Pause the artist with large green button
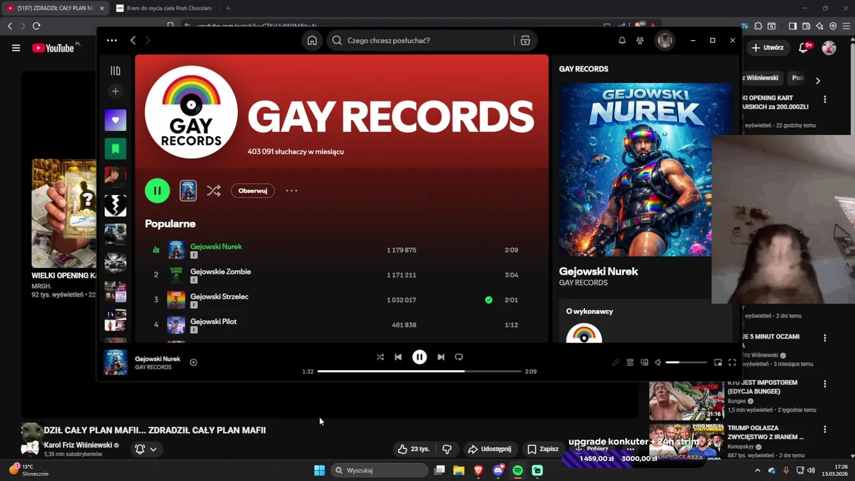855x481 pixels. (x=158, y=190)
